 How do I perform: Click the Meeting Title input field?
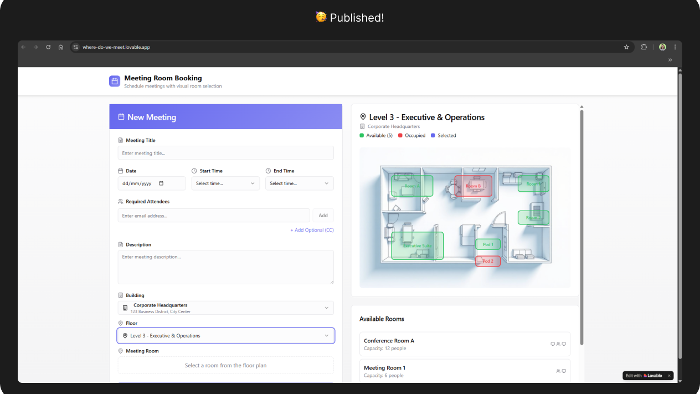[x=226, y=153]
